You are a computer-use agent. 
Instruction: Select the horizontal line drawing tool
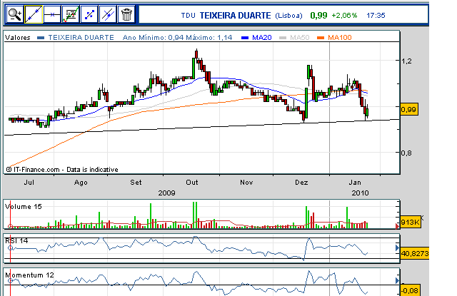[52, 14]
